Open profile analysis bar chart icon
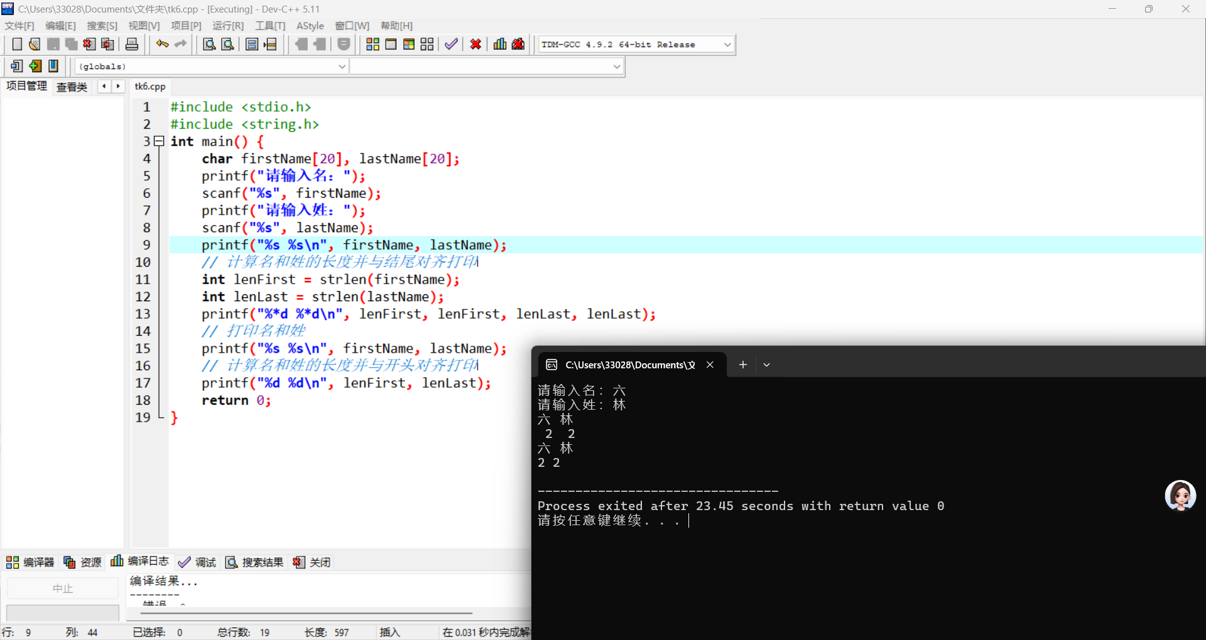This screenshot has width=1206, height=640. coord(500,44)
